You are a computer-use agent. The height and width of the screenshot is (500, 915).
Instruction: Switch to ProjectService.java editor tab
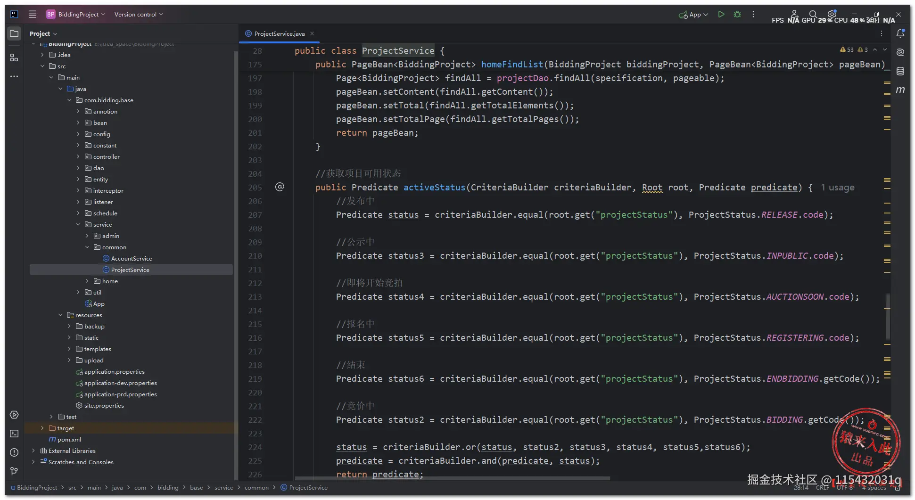(280, 33)
